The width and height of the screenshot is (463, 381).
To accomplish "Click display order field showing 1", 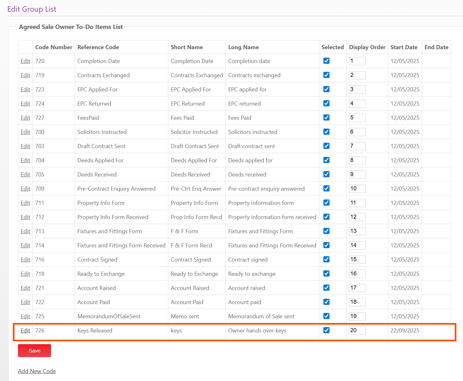I will click(x=357, y=61).
